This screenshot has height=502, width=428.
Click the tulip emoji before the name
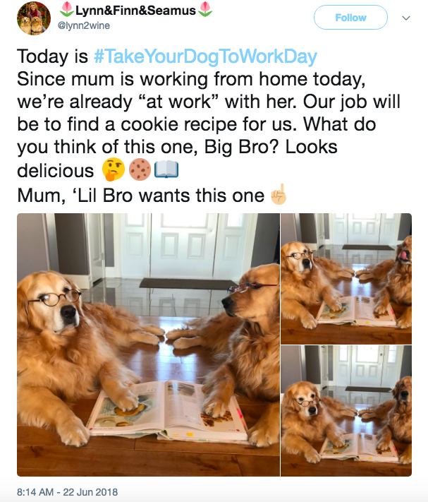67,9
